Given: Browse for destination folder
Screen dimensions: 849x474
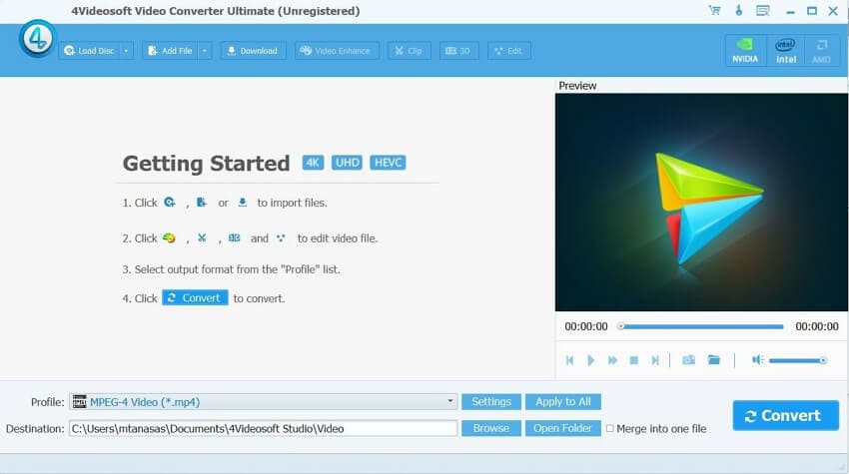Looking at the screenshot, I should 491,428.
